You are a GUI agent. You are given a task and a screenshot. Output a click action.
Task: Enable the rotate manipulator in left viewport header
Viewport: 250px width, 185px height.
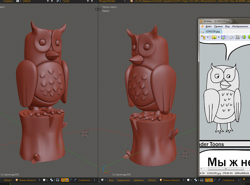(x=71, y=180)
